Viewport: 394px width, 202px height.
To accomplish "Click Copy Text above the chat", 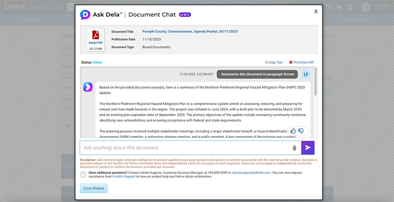I will coord(274,62).
